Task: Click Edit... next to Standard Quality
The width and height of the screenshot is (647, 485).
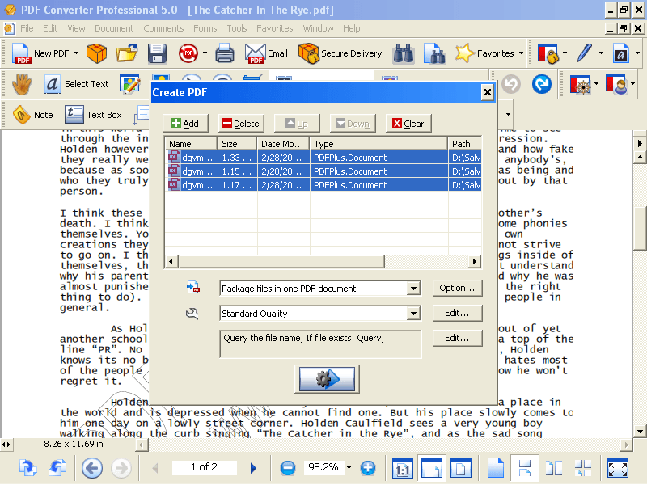Action: [457, 313]
